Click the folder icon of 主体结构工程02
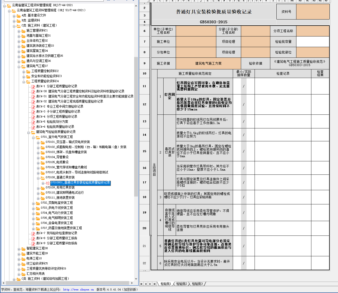 tap(23, 41)
